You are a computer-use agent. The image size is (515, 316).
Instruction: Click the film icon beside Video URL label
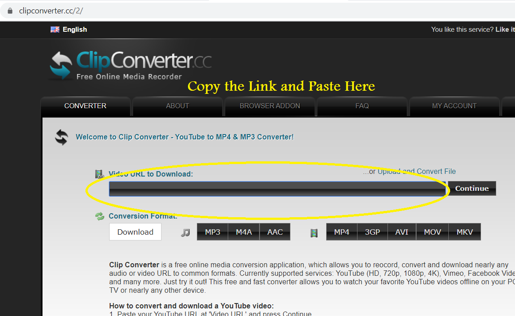tap(99, 174)
